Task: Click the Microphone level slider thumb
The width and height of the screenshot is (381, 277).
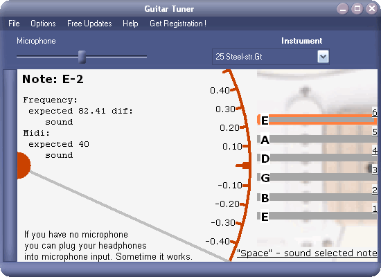Action: coord(82,57)
